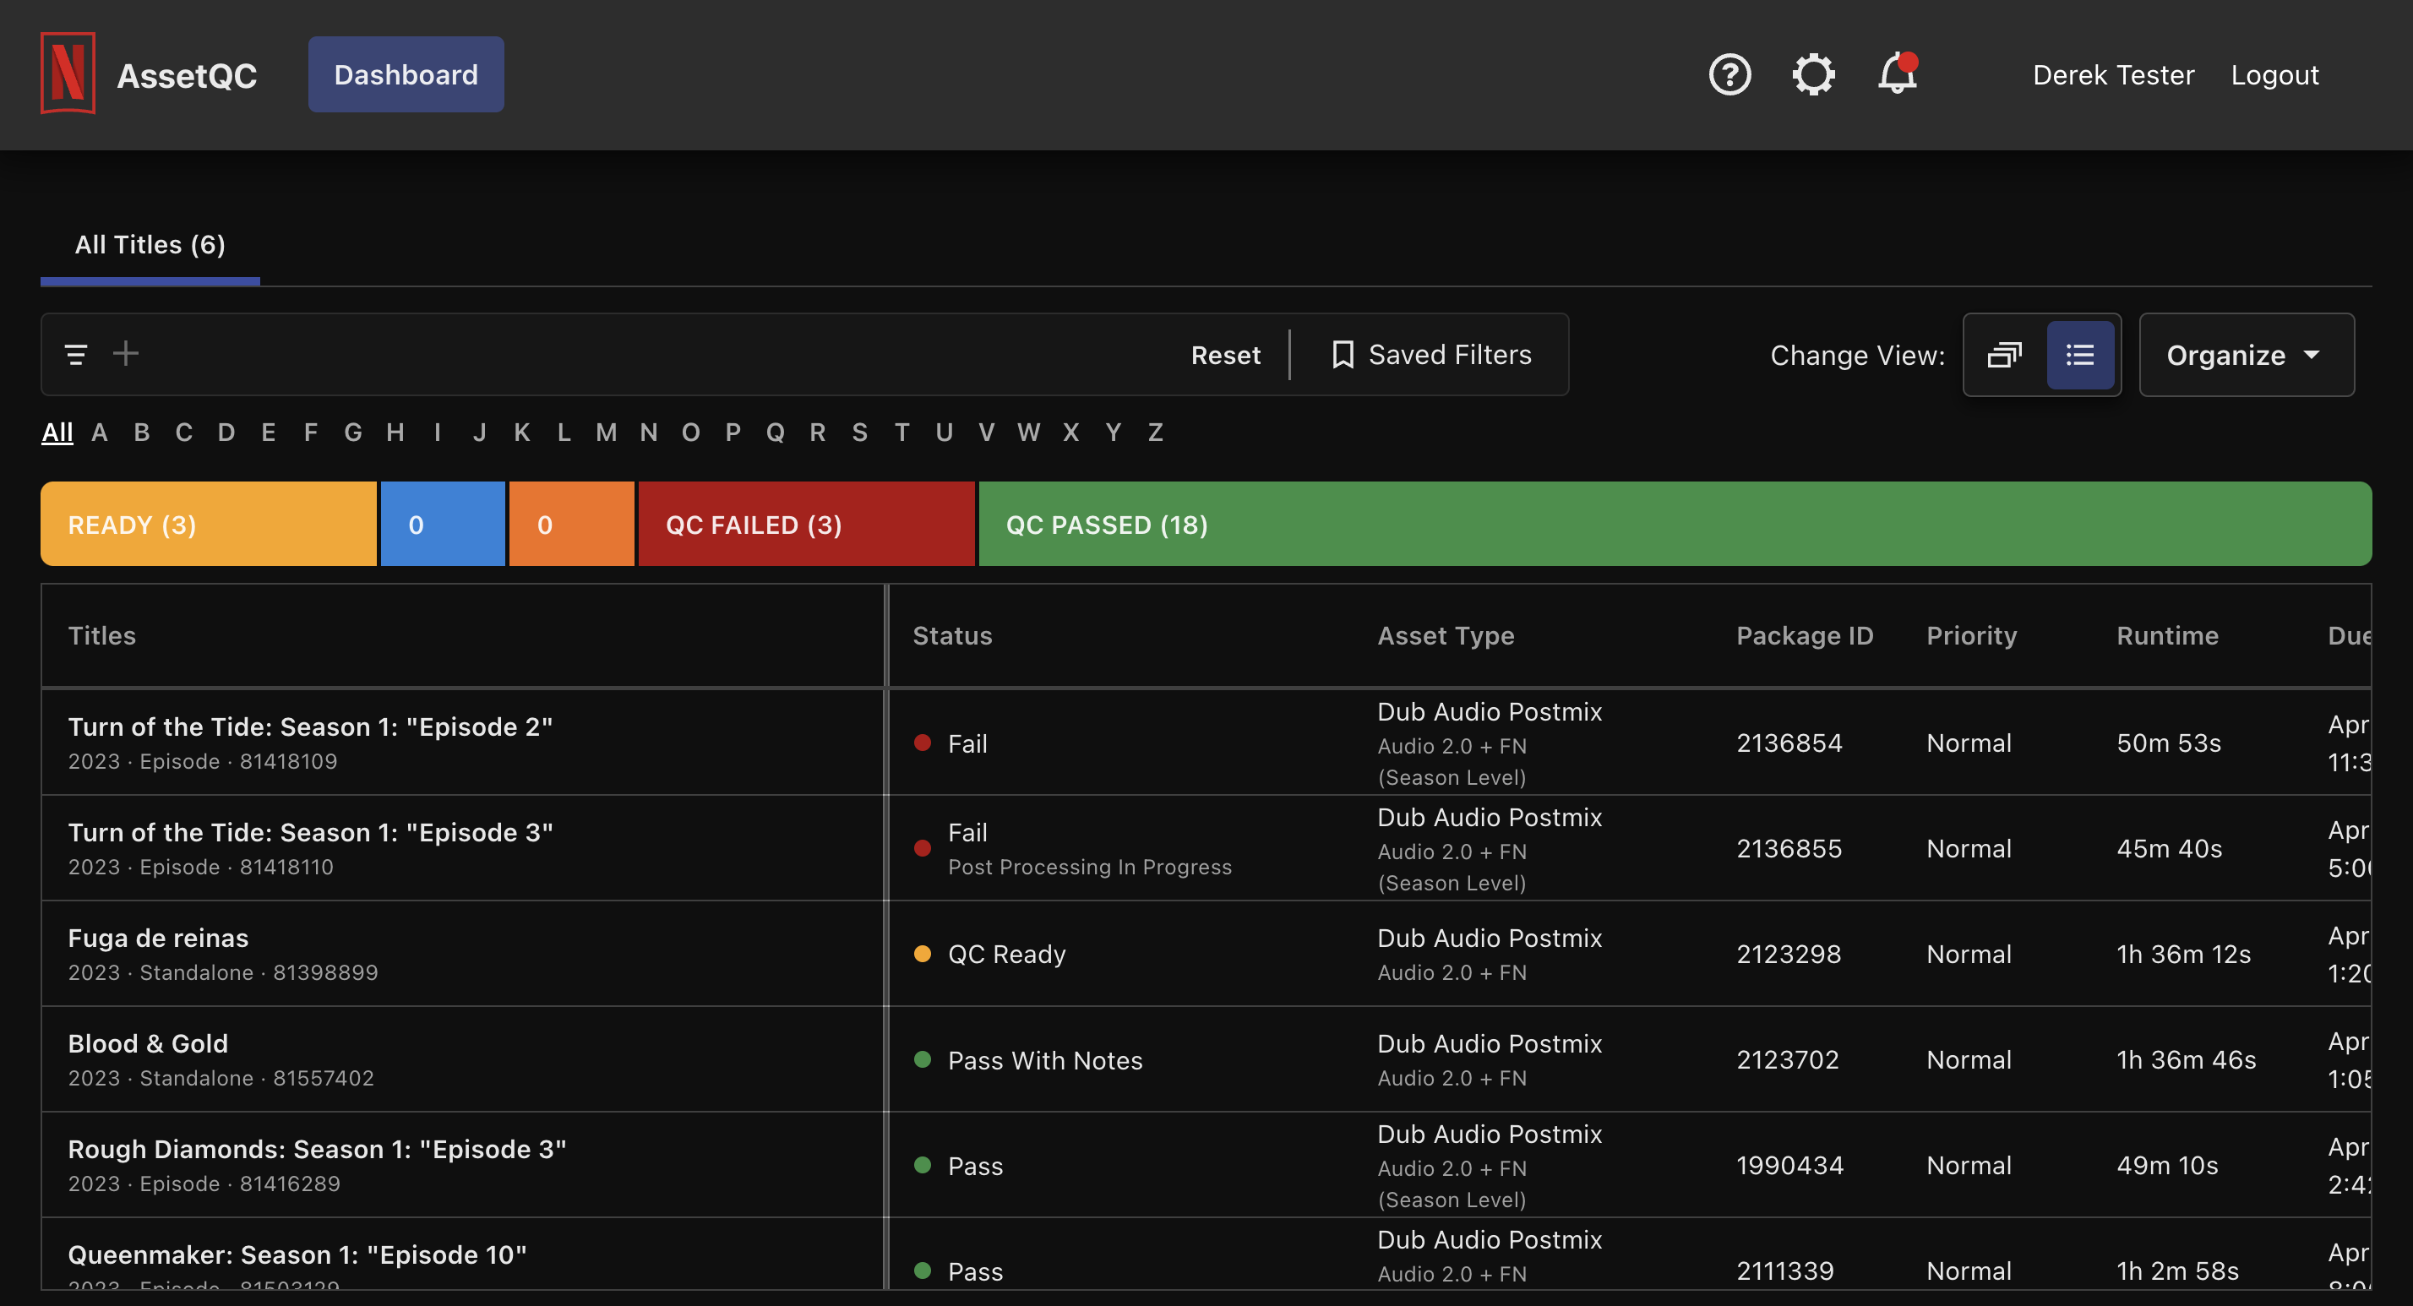This screenshot has width=2413, height=1306.
Task: Click the blue zero segment of the status bar
Action: coord(442,524)
